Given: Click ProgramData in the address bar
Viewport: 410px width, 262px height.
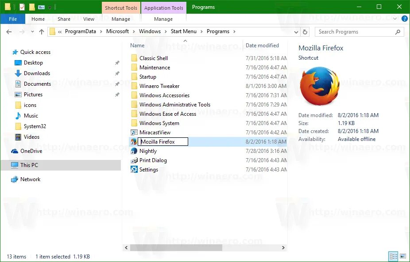Looking at the screenshot, I should (80, 31).
